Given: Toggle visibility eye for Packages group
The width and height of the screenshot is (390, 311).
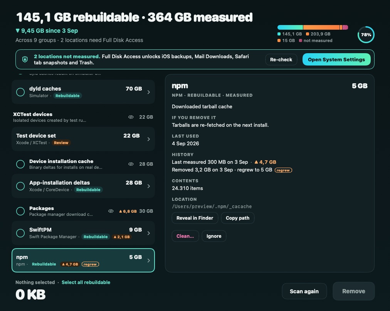Looking at the screenshot, I should [x=111, y=211].
